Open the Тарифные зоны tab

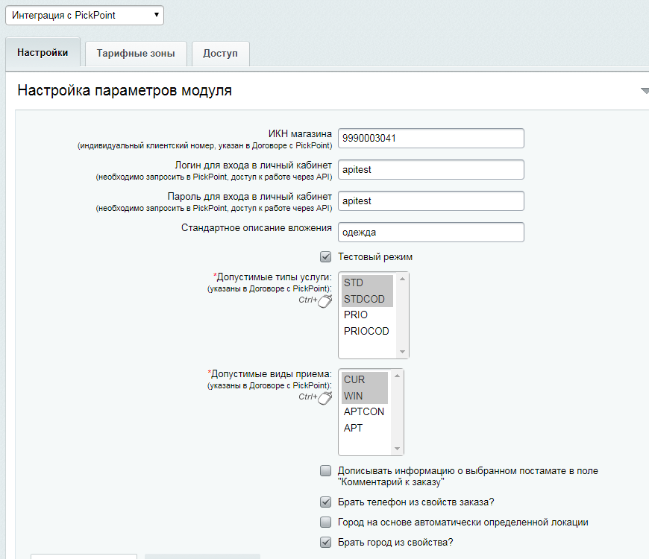point(136,54)
